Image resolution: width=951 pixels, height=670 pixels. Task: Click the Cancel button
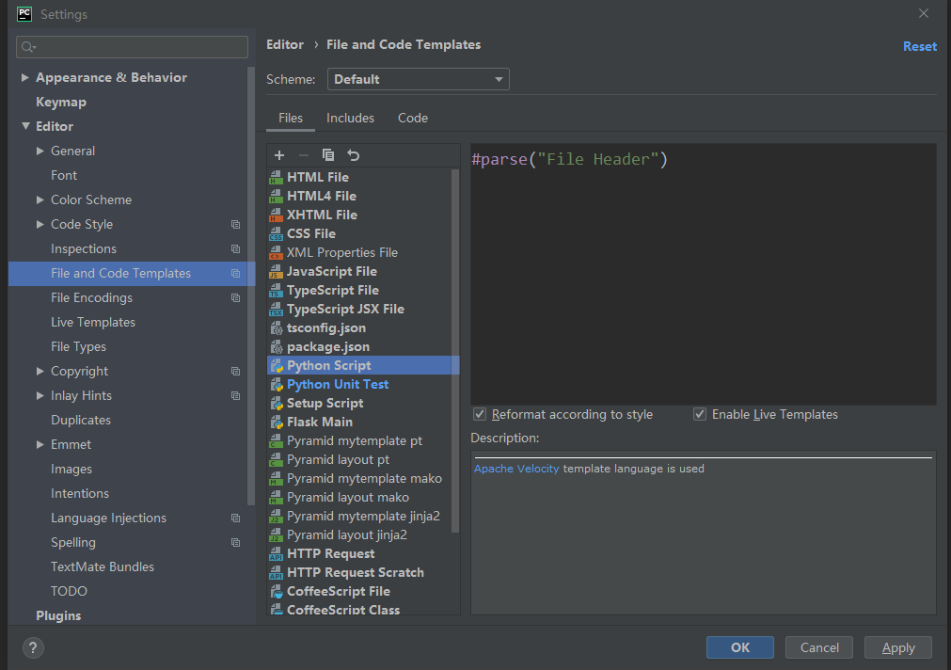click(819, 647)
